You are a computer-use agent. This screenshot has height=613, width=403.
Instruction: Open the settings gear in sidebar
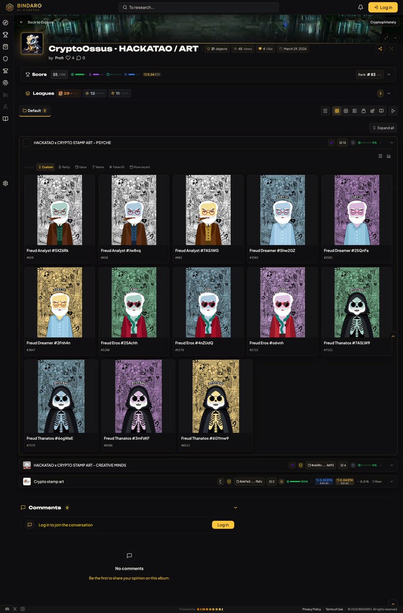(6, 183)
